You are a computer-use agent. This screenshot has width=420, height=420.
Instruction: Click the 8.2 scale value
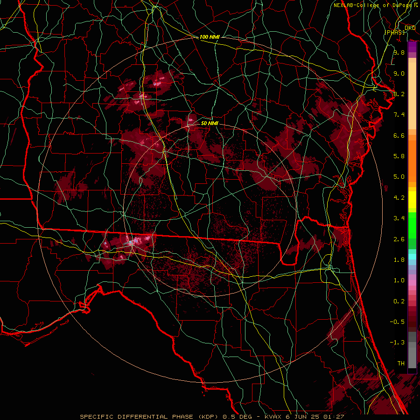[399, 94]
